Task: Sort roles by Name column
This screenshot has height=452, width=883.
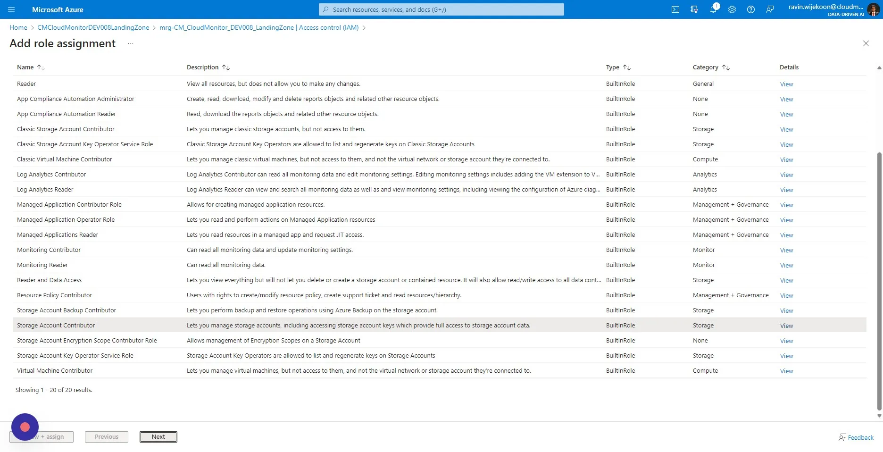Action: coord(31,67)
